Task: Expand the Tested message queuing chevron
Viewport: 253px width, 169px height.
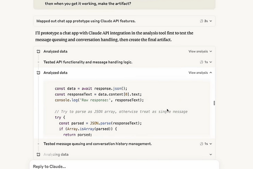Action: point(211,144)
